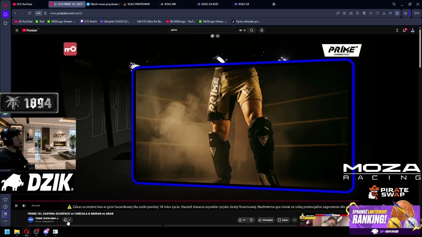Switch to the KOŁO G4 KOD tab

click(214, 4)
